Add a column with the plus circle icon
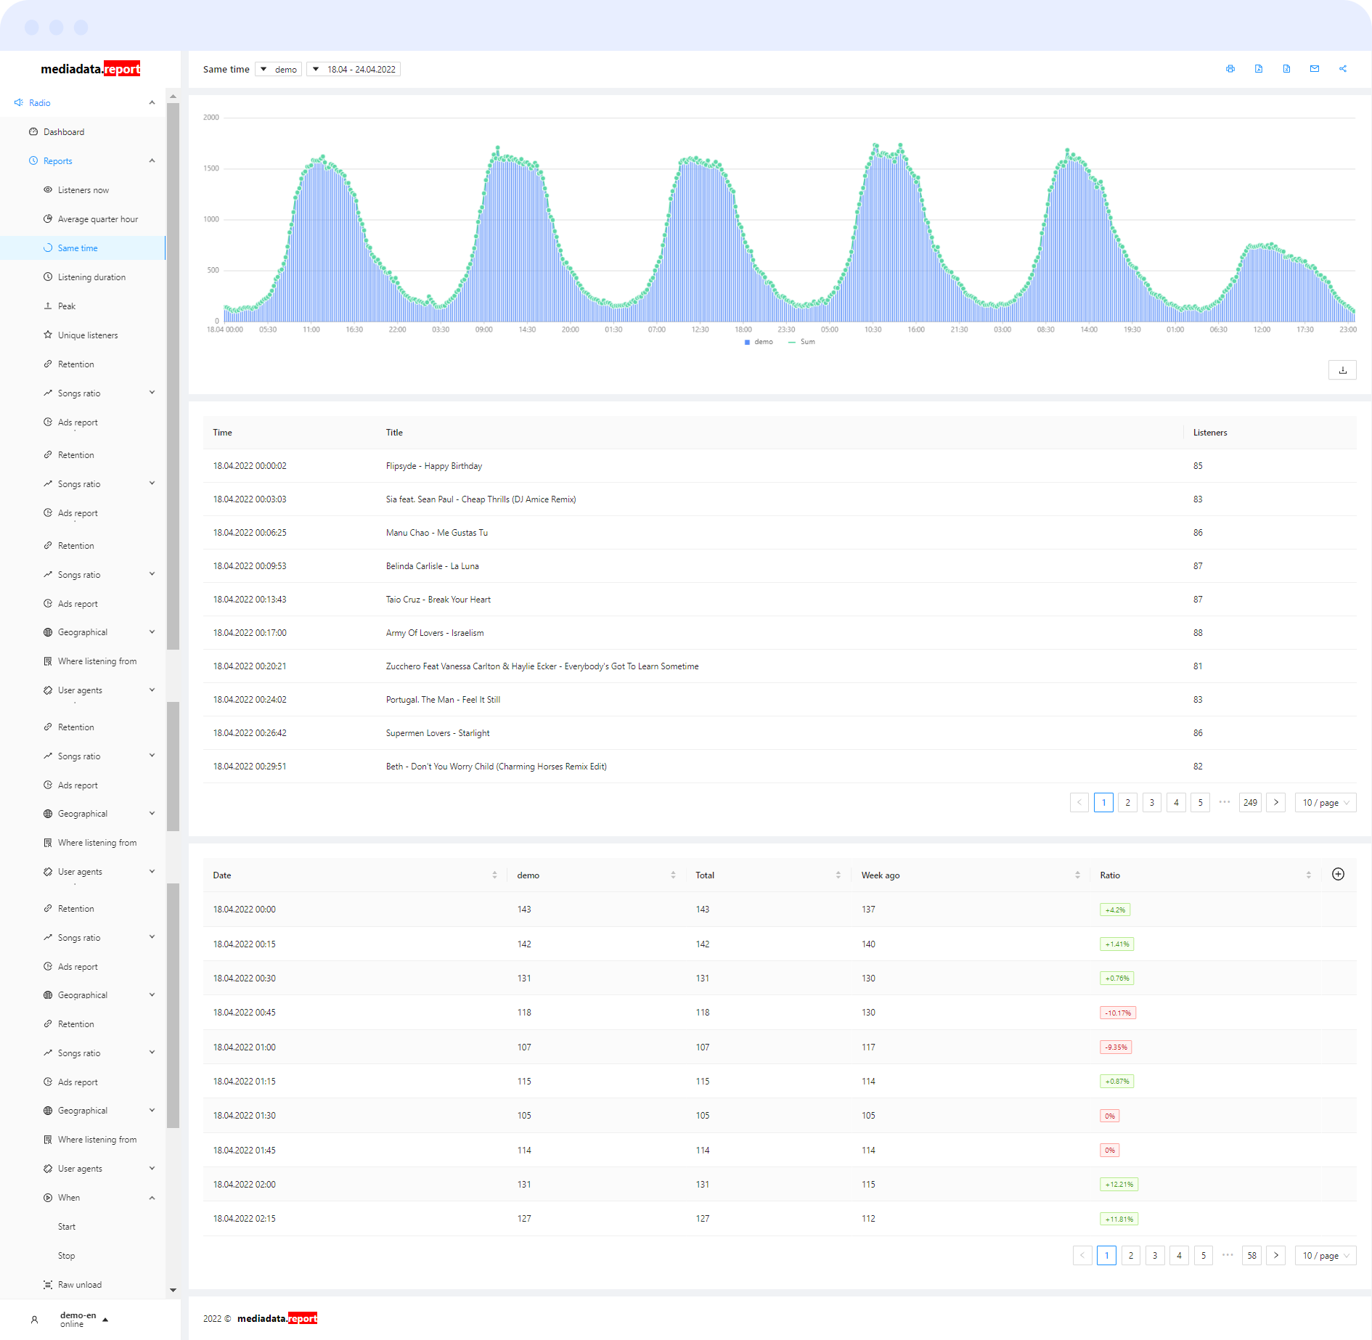 click(x=1339, y=874)
